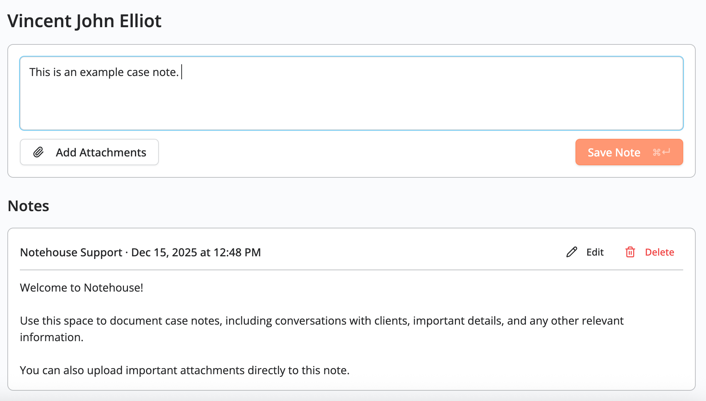The height and width of the screenshot is (401, 706).
Task: Select the Notes section heading
Action: click(x=28, y=206)
